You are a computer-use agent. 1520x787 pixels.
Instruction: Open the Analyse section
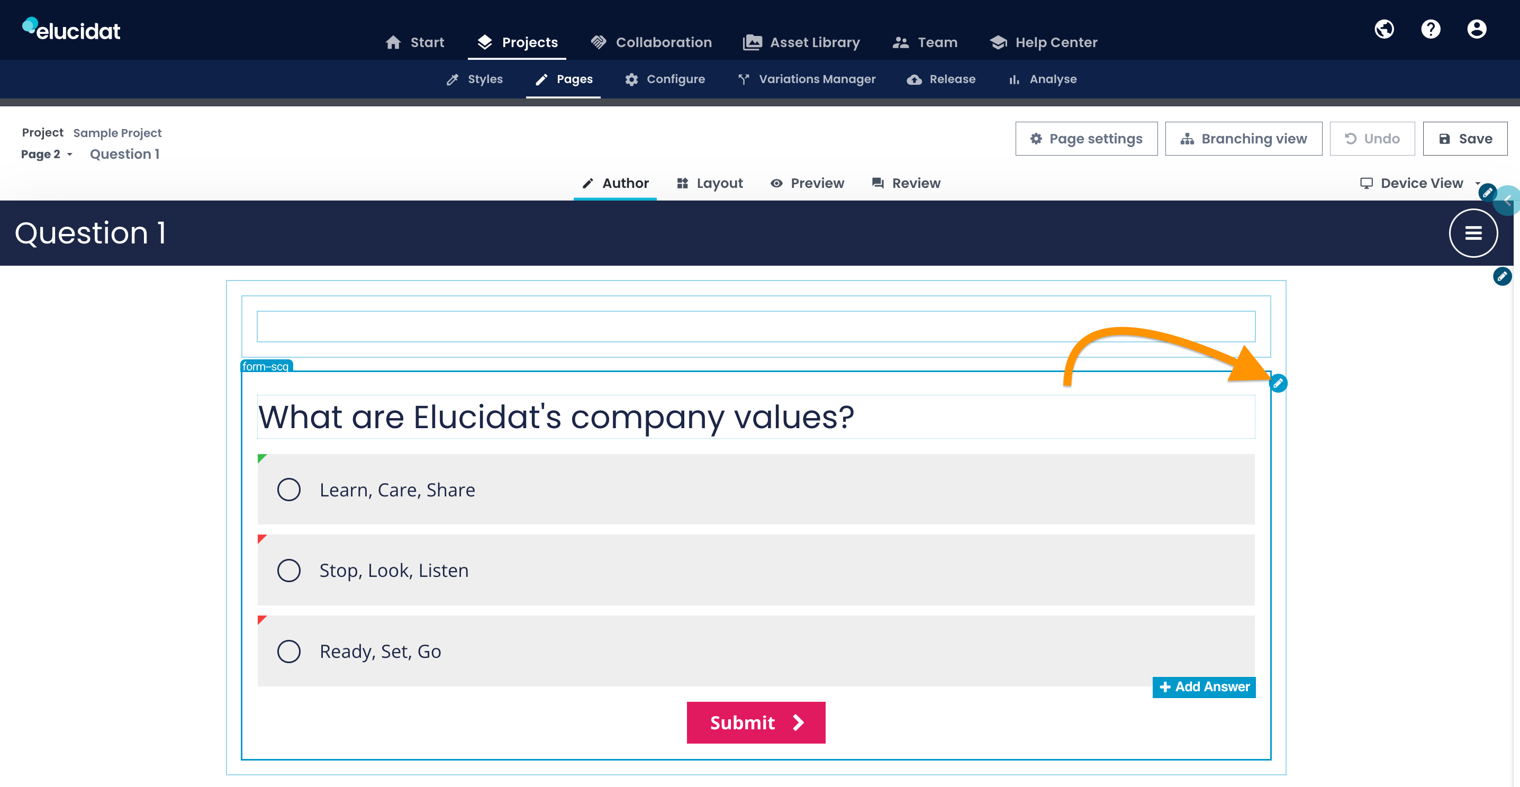(x=1042, y=79)
